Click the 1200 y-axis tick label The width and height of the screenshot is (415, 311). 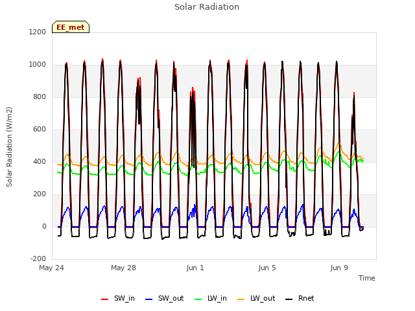38,32
